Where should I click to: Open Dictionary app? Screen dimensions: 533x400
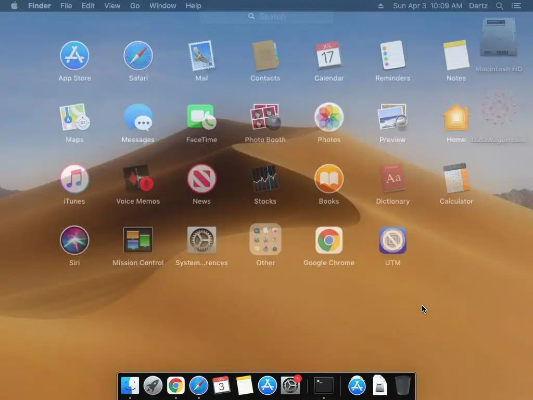click(392, 179)
